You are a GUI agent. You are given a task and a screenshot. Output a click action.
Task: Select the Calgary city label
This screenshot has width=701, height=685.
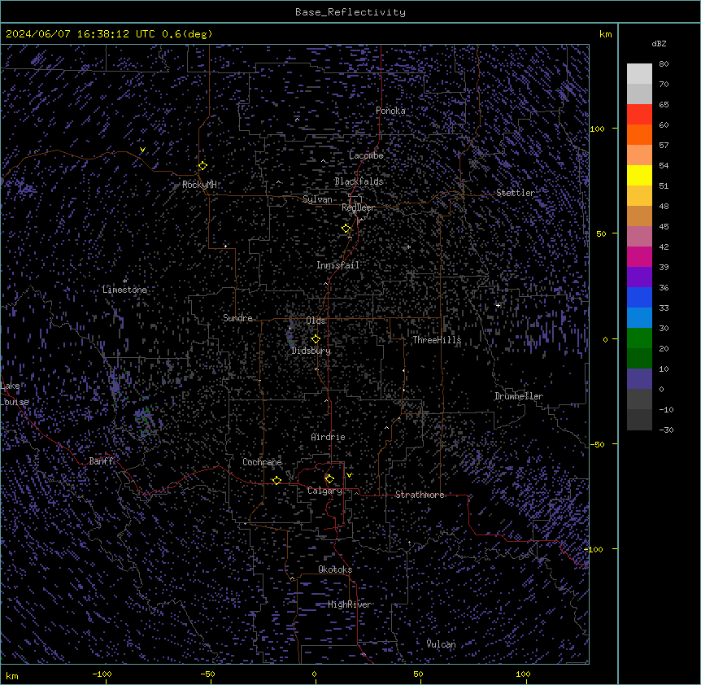[x=324, y=491]
